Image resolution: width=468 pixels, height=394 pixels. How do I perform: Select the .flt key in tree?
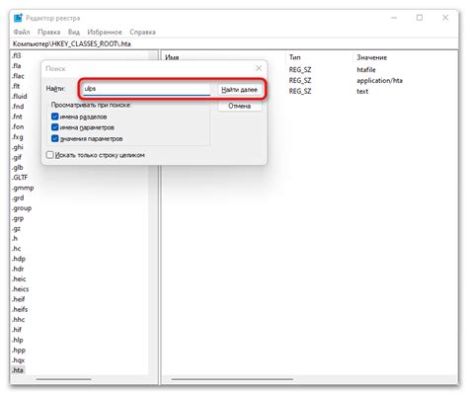click(16, 86)
